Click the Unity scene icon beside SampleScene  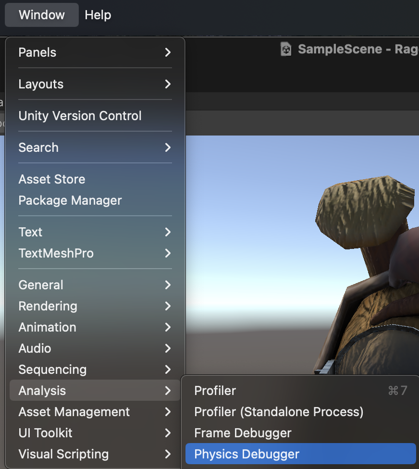pyautogui.click(x=286, y=49)
